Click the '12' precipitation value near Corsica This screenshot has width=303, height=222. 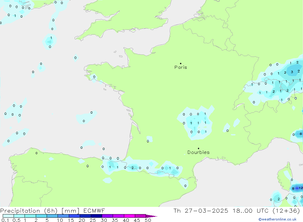[301, 188]
